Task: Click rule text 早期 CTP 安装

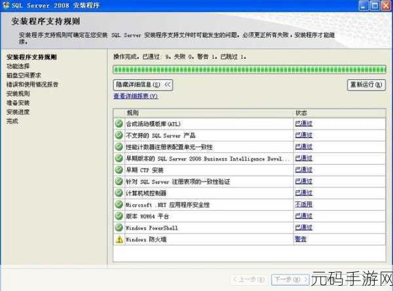Action: [145, 170]
